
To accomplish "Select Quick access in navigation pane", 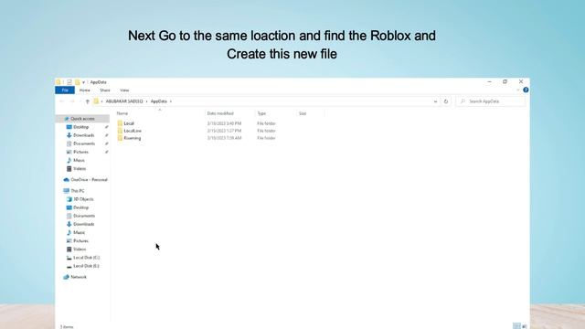I will (x=82, y=119).
